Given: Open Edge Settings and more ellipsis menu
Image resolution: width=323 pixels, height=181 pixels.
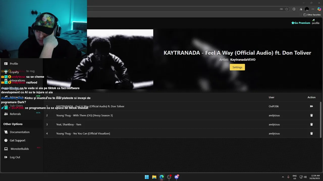Looking at the screenshot, I should coord(313,9).
